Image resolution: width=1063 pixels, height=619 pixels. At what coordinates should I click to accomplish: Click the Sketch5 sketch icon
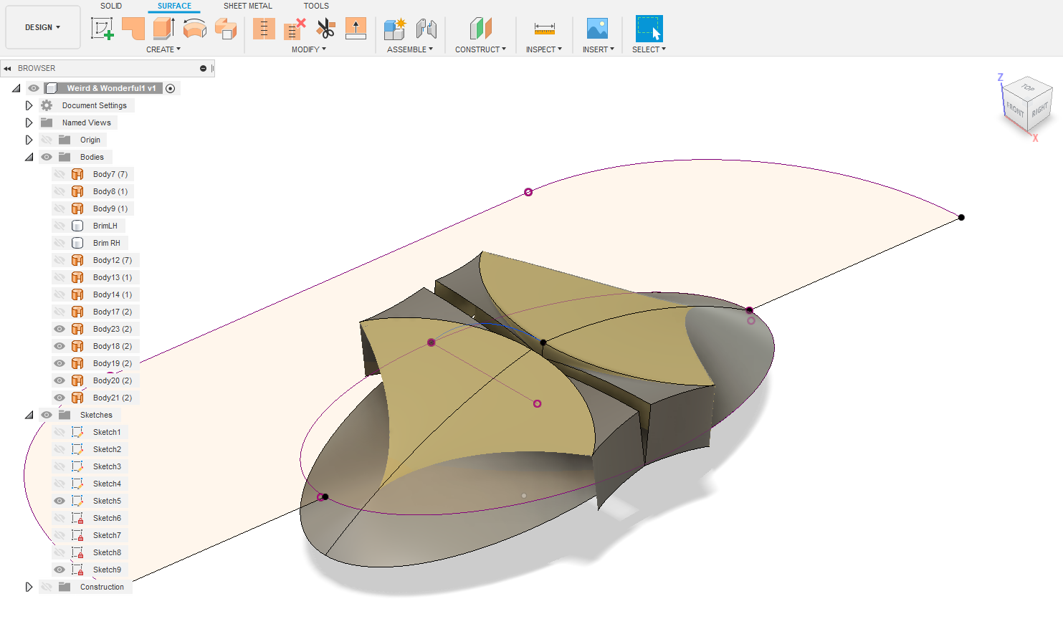point(77,501)
